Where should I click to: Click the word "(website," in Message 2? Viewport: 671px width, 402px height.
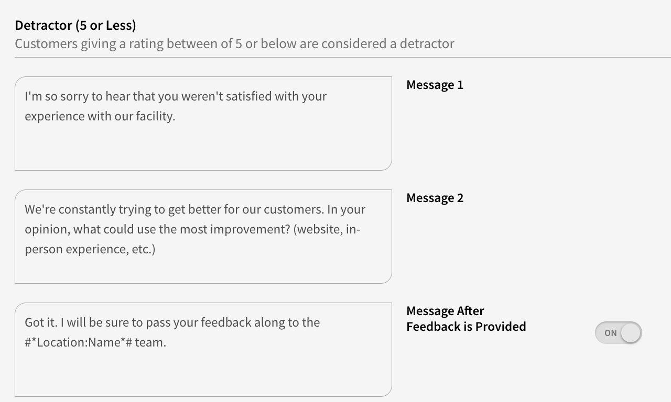(x=318, y=229)
